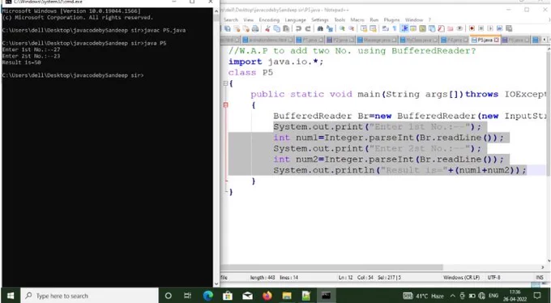This screenshot has height=303, width=551.
Task: Click the comment line about BufferedReader
Action: (x=352, y=51)
